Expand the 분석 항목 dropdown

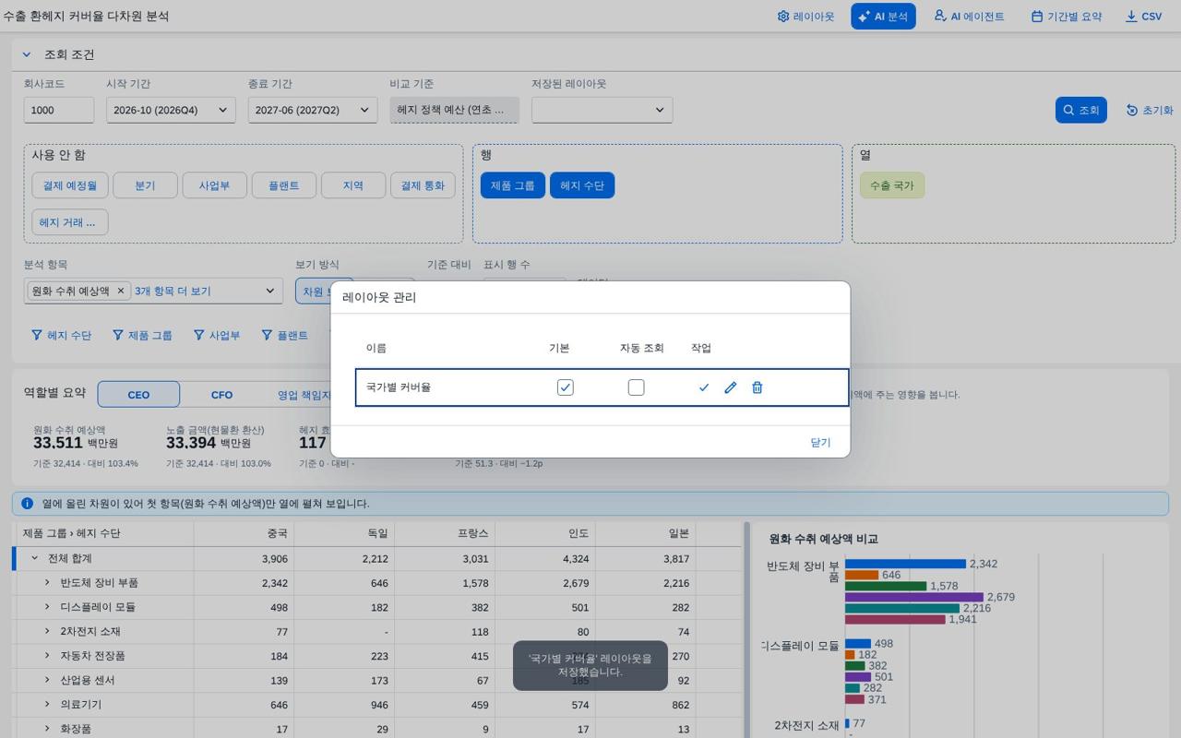pos(269,291)
